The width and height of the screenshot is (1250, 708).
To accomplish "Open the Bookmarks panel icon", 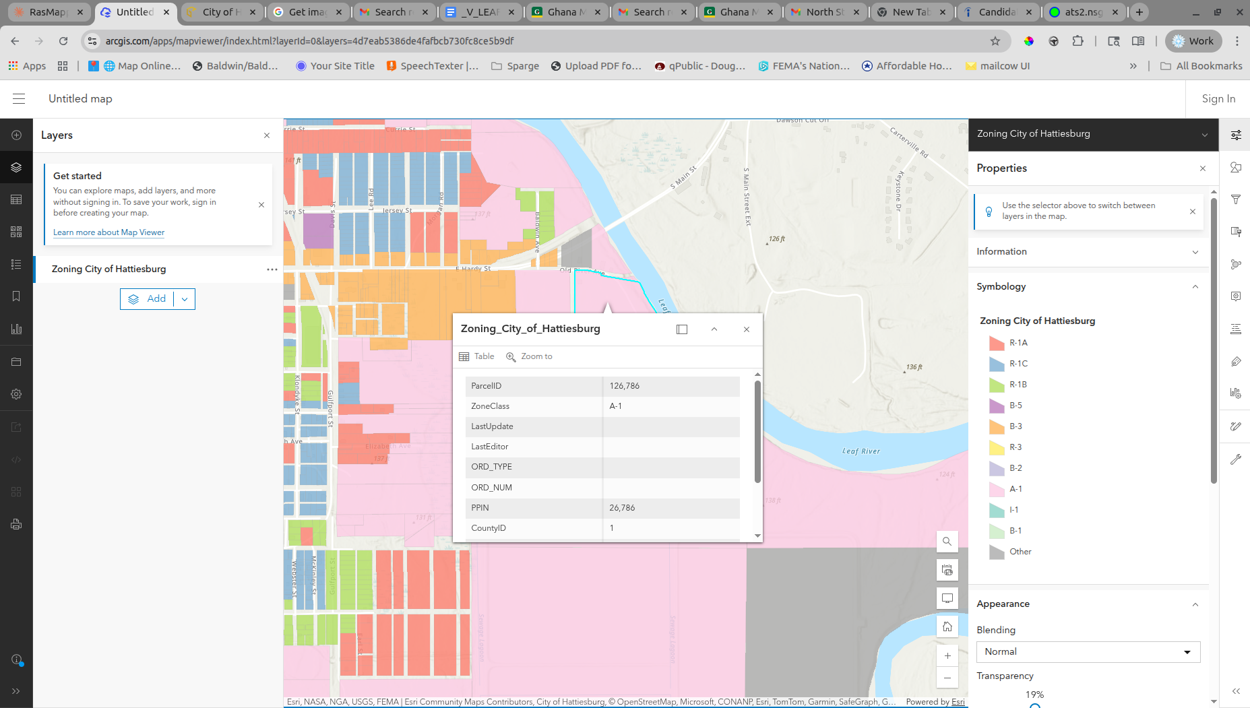I will click(x=16, y=296).
